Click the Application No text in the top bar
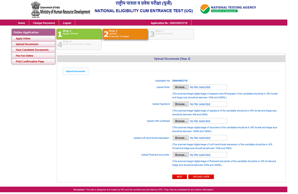This screenshot has height=194, width=298. click(169, 23)
